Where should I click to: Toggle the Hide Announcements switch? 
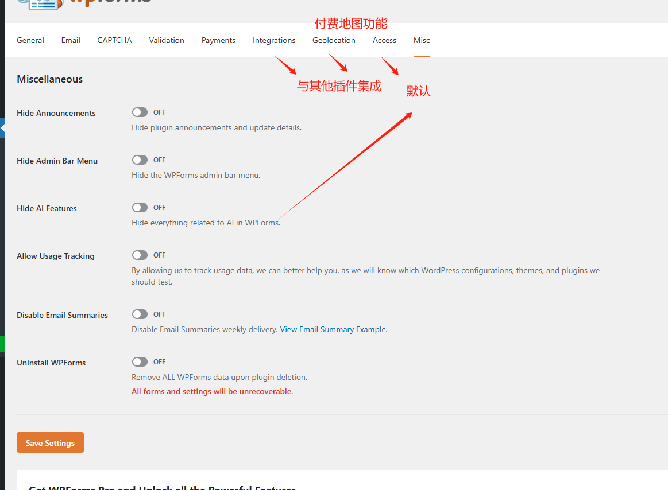pos(140,112)
